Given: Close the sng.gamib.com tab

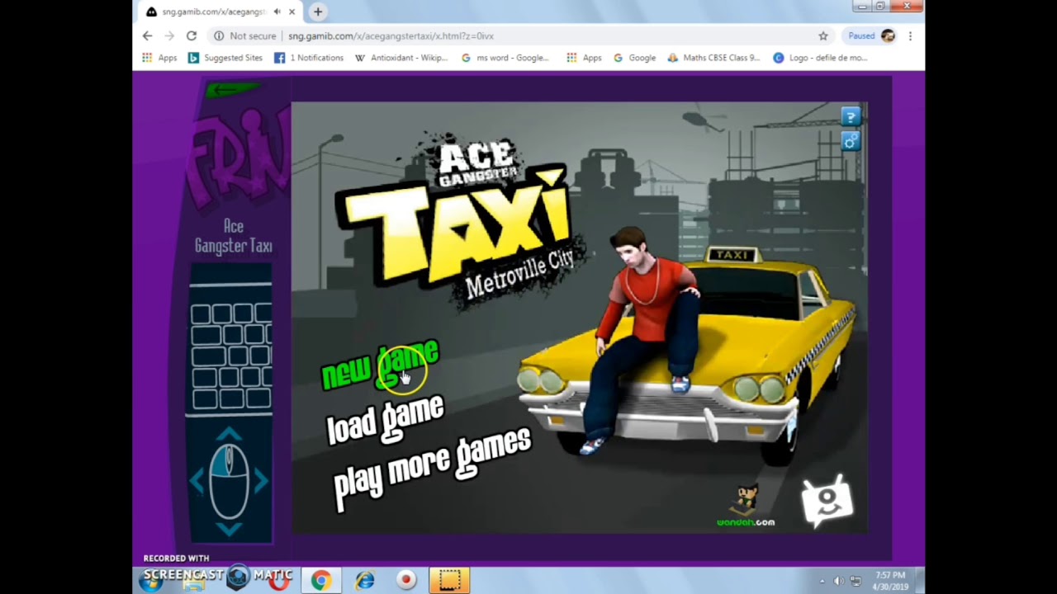Looking at the screenshot, I should click(292, 12).
